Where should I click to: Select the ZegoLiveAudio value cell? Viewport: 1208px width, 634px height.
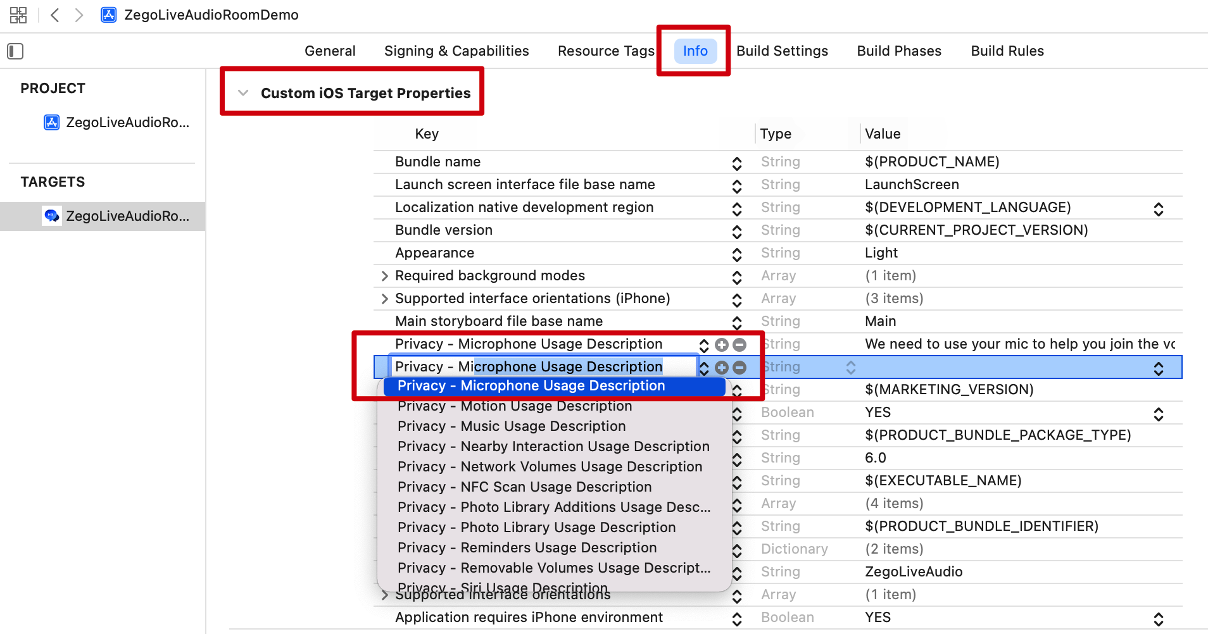click(914, 572)
